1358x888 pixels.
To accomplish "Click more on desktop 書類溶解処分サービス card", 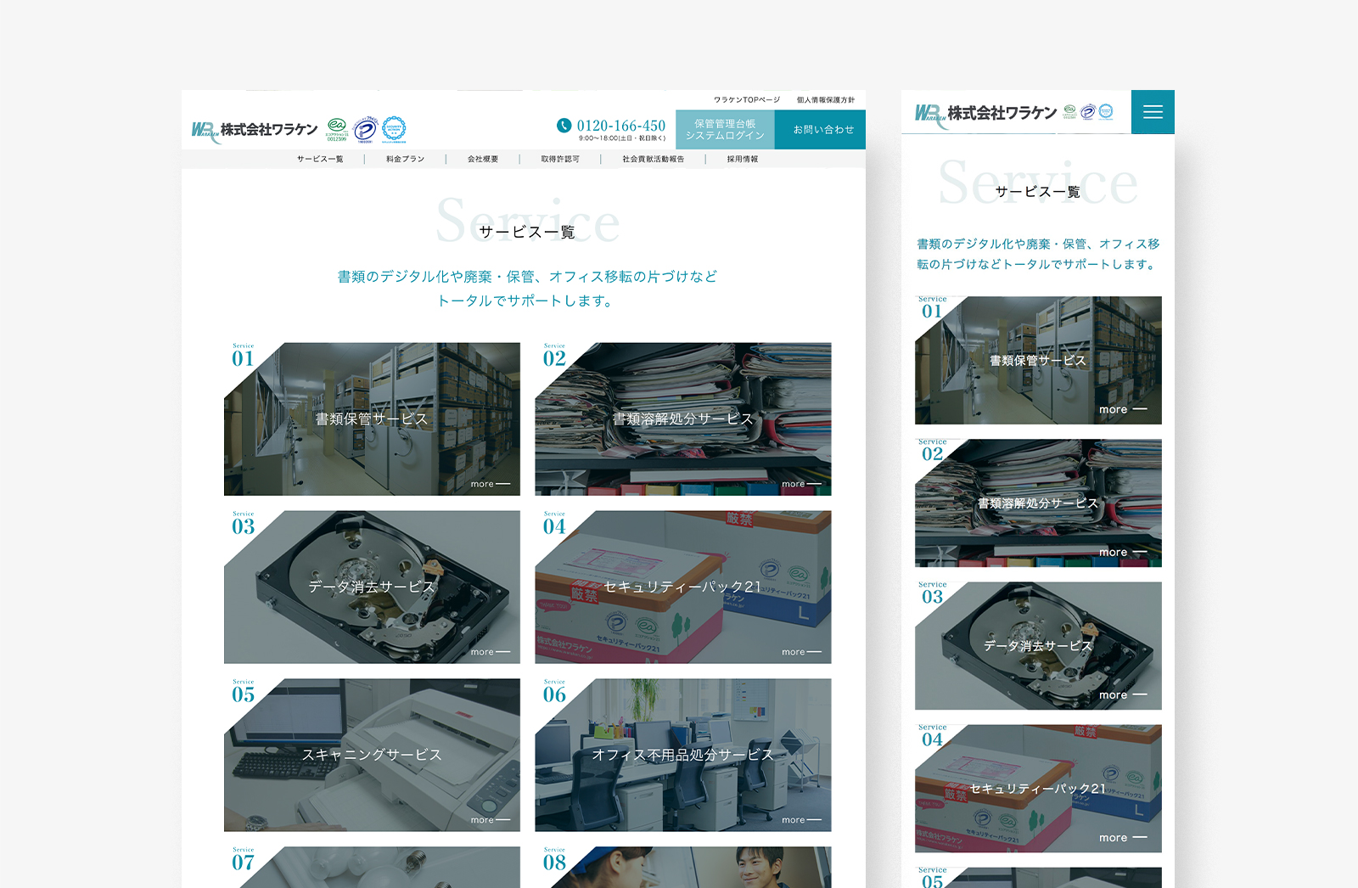I will [x=801, y=484].
